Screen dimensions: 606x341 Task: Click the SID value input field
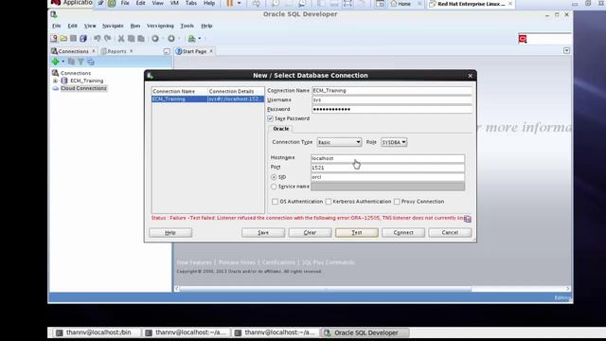pyautogui.click(x=387, y=177)
